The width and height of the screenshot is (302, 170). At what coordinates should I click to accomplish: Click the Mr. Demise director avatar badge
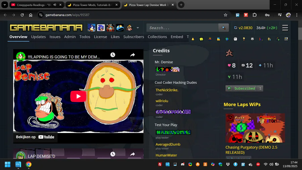click(x=167, y=70)
